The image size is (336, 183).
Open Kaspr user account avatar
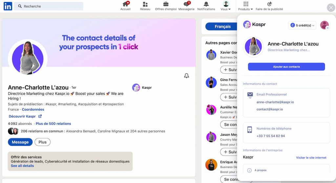[325, 25]
